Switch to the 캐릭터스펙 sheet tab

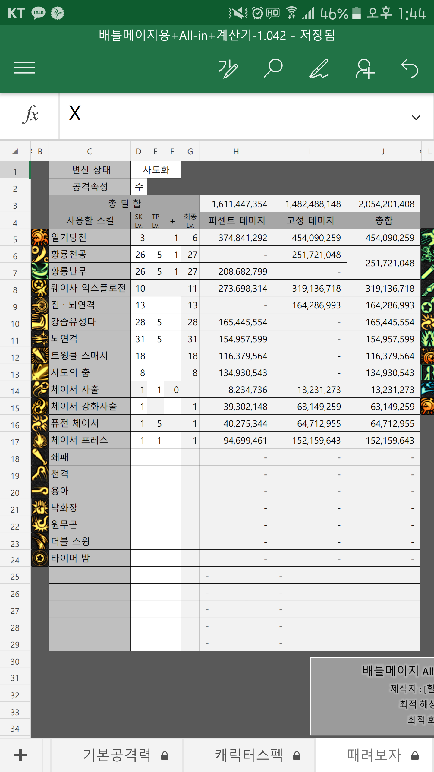click(249, 755)
